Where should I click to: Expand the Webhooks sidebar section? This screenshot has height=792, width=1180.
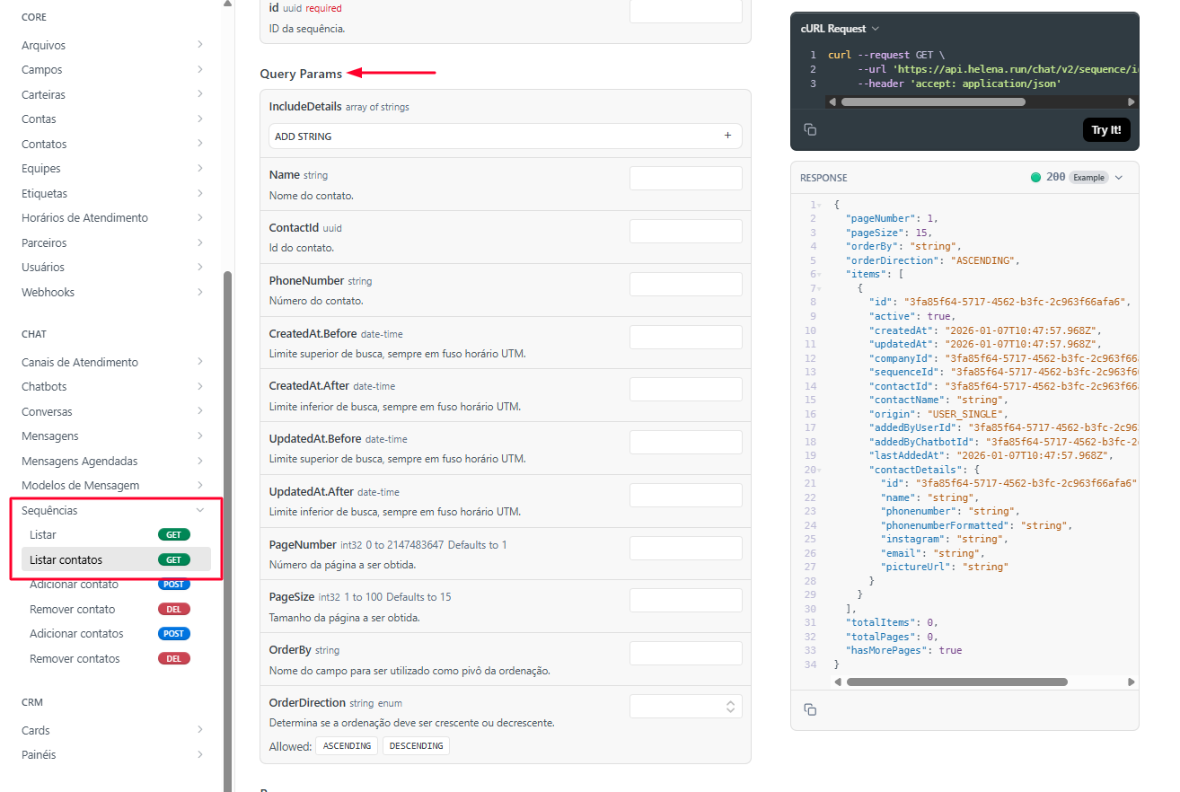tap(199, 292)
